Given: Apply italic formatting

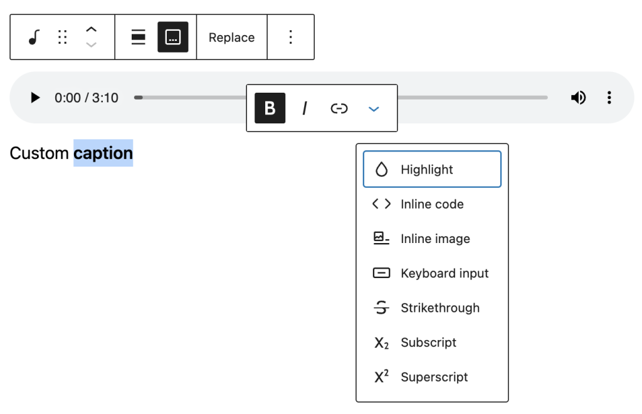Looking at the screenshot, I should [304, 108].
